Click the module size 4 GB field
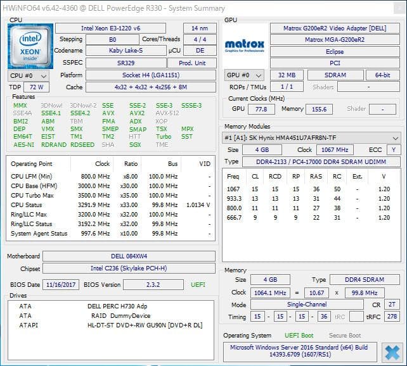This screenshot has width=407, height=366. click(262, 150)
